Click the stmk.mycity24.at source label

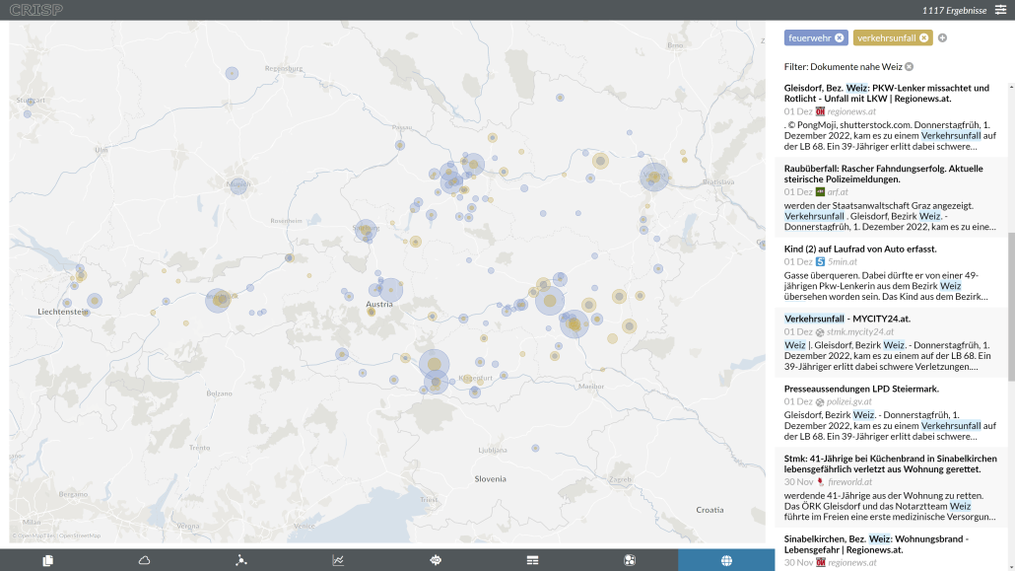tap(859, 331)
